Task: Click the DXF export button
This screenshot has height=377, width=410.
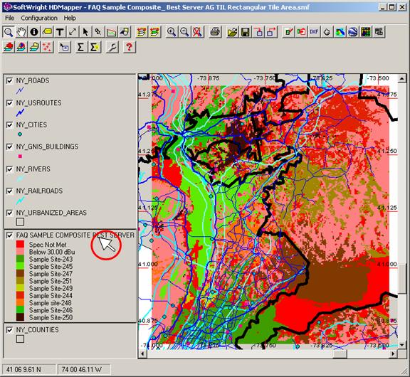Action: (x=314, y=32)
